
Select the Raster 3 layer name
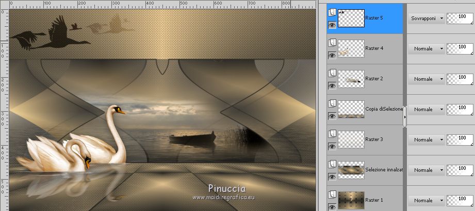click(374, 139)
